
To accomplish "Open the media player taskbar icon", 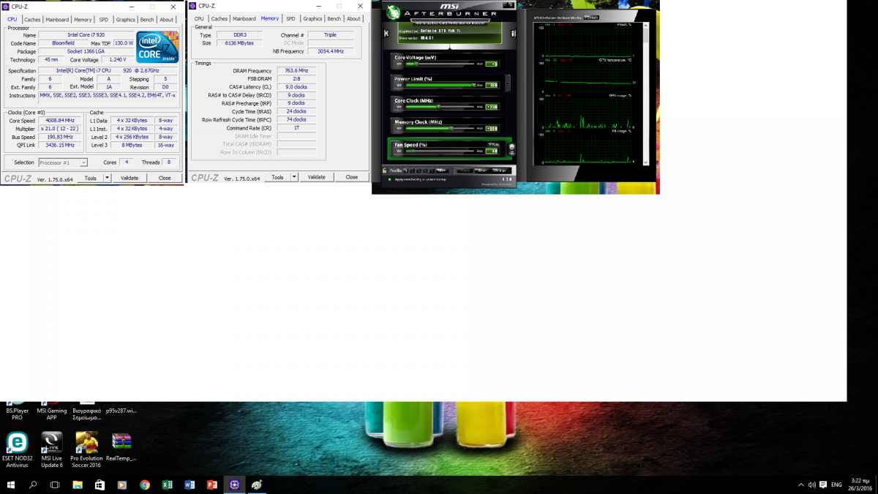I will pos(122,484).
